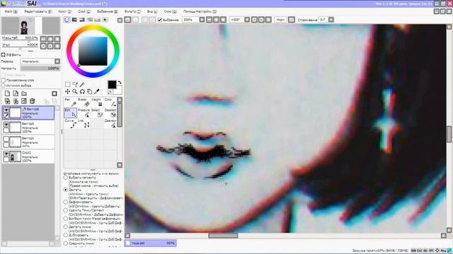
Task: Delete the current layer with the trash icon
Action: pos(33,101)
